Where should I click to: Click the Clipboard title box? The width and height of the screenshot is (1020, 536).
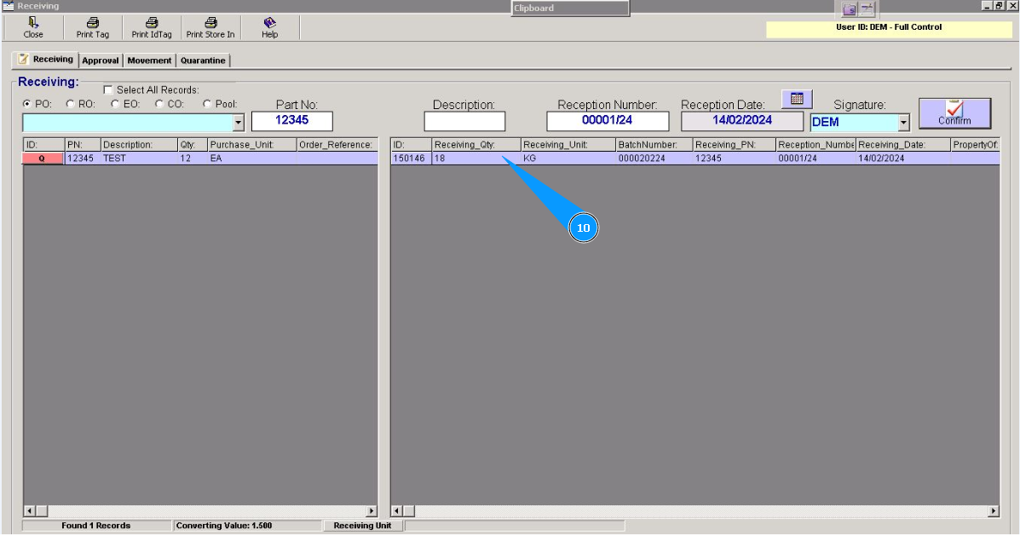[x=570, y=9]
